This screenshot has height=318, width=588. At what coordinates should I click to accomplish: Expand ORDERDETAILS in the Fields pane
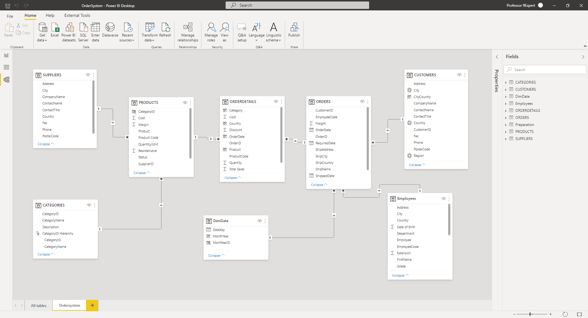click(506, 110)
